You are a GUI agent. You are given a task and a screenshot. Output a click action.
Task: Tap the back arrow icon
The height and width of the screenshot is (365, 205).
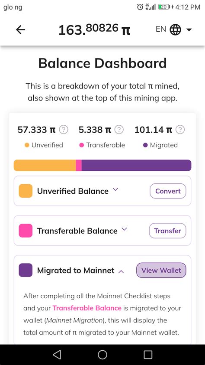coord(20,30)
